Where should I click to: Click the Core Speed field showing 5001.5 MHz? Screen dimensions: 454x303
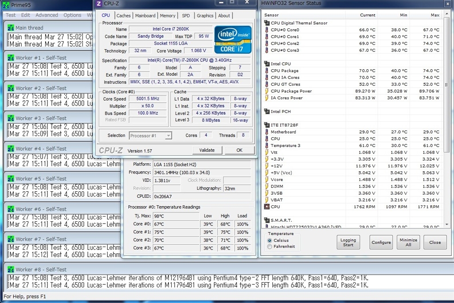coord(148,99)
